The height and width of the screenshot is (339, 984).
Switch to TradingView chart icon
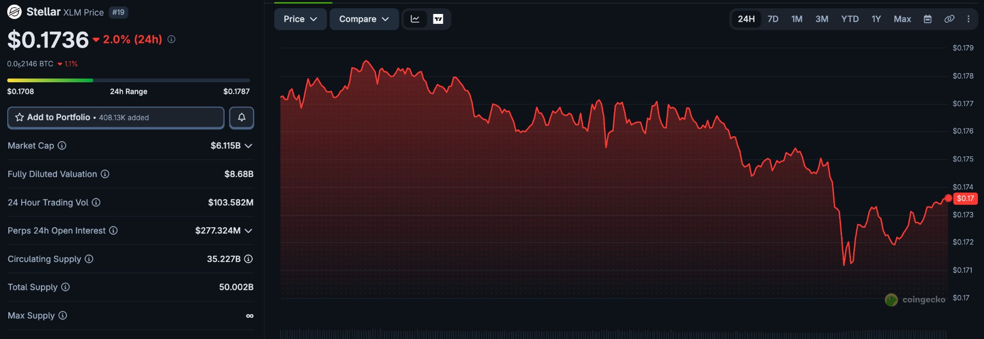(438, 19)
